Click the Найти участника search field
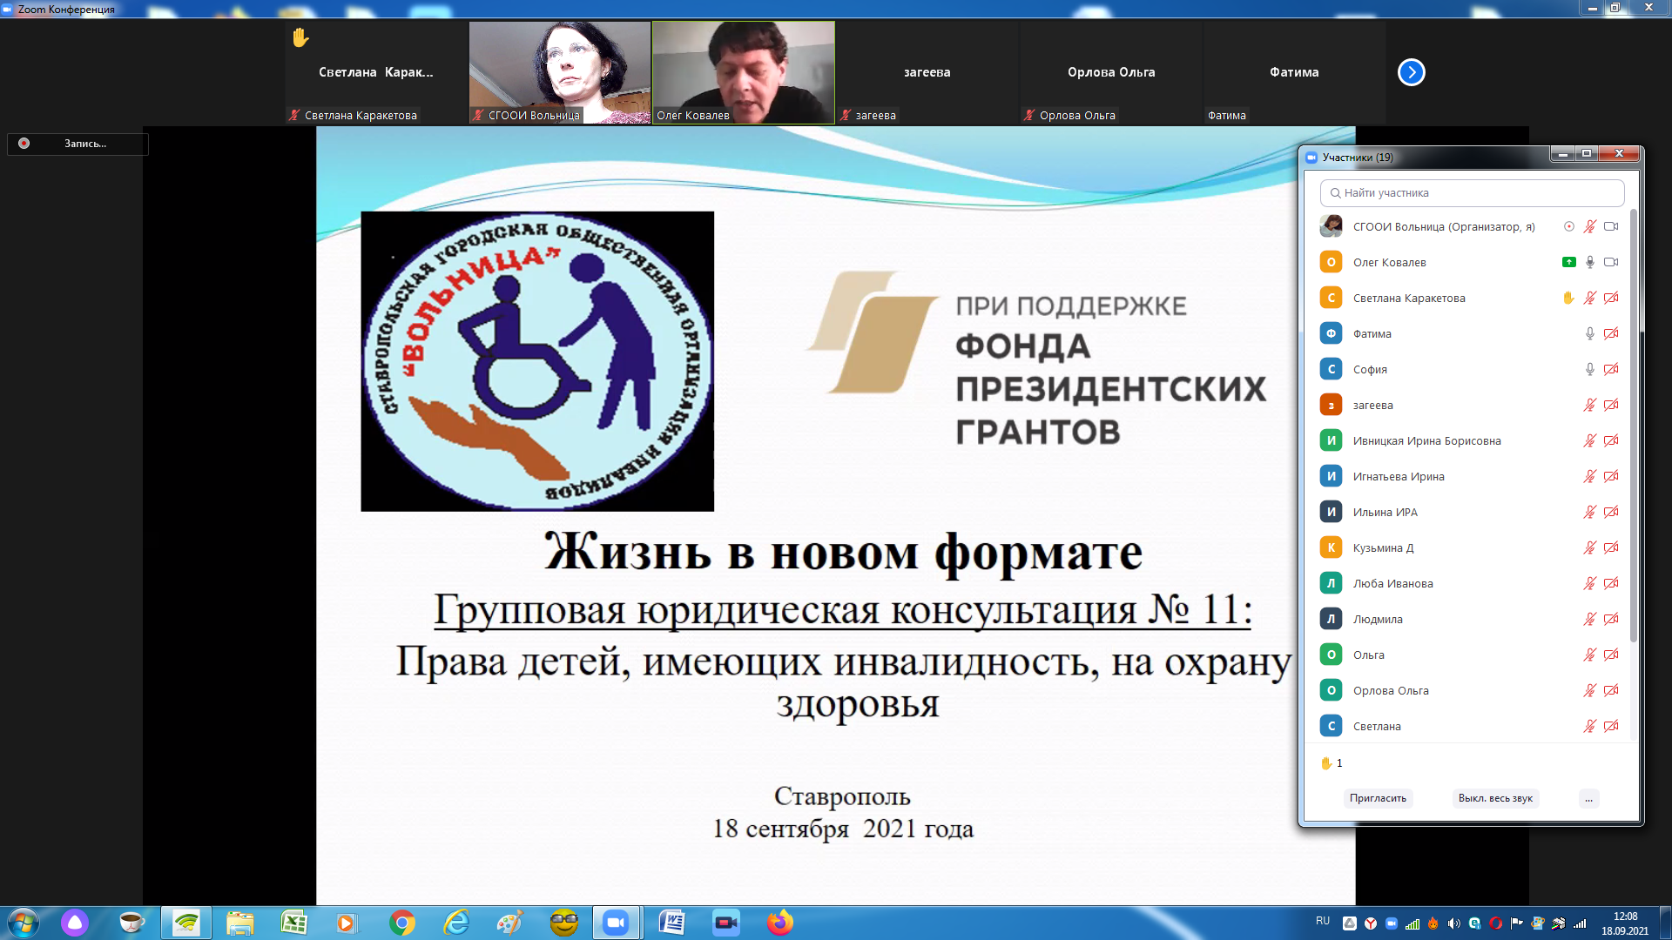 click(1472, 193)
